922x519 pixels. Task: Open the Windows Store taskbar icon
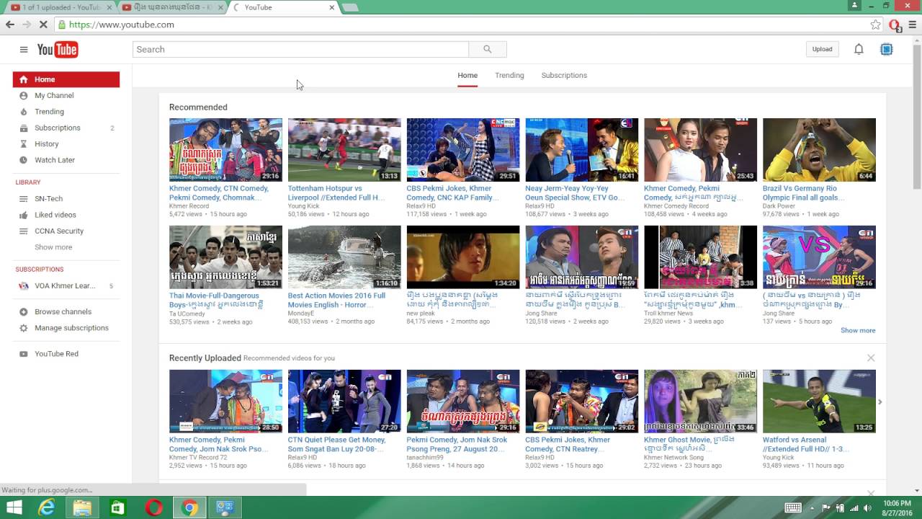(117, 508)
